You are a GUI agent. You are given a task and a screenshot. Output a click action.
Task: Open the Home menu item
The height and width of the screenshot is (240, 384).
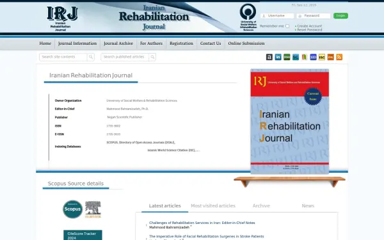tap(45, 44)
